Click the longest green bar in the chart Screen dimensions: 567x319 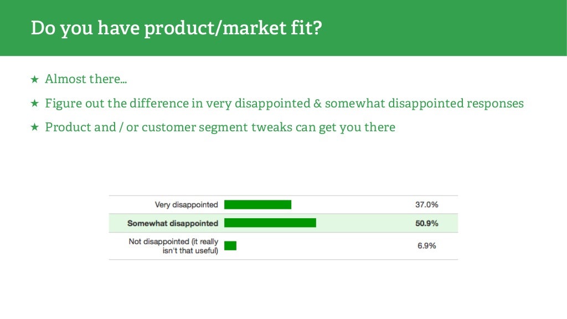[x=270, y=223]
